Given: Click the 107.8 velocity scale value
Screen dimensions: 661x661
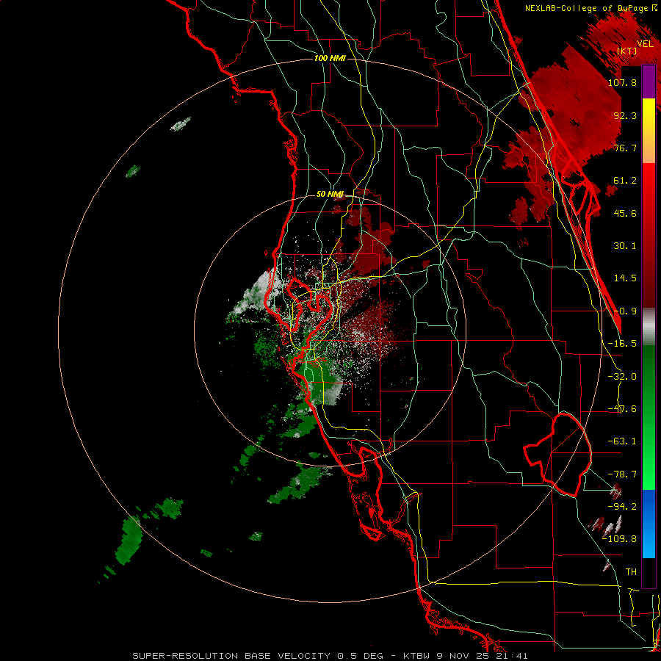Looking at the screenshot, I should 622,82.
